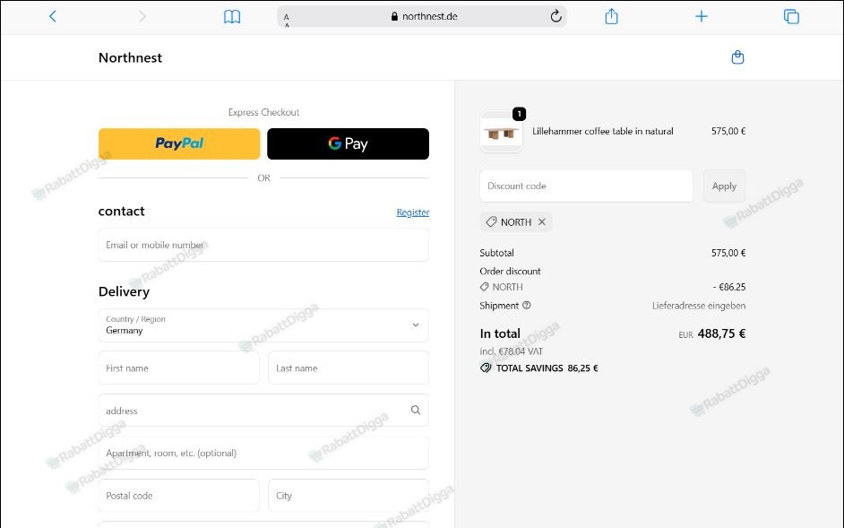The width and height of the screenshot is (844, 528).
Task: Click the lock icon in the address bar
Action: pyautogui.click(x=394, y=16)
